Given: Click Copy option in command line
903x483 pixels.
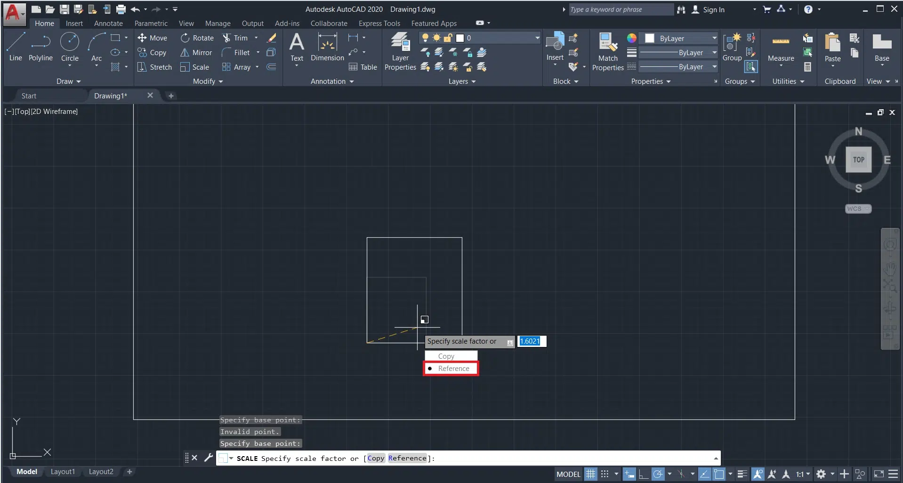Looking at the screenshot, I should click(x=376, y=458).
